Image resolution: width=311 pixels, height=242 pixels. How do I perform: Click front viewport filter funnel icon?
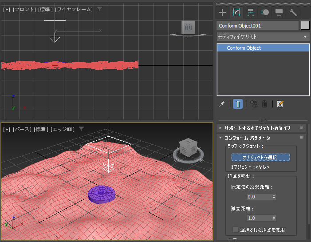[99, 9]
